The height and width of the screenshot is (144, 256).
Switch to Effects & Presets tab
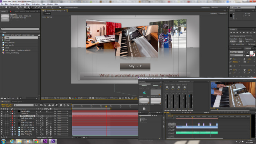[236, 49]
